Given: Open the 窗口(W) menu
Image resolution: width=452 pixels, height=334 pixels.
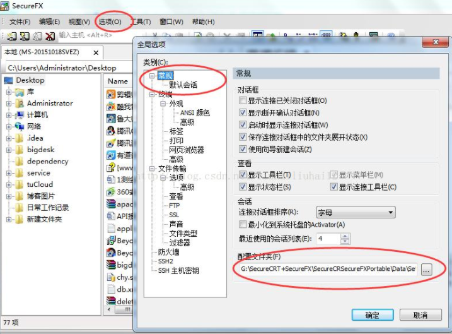Looking at the screenshot, I should click(x=171, y=22).
